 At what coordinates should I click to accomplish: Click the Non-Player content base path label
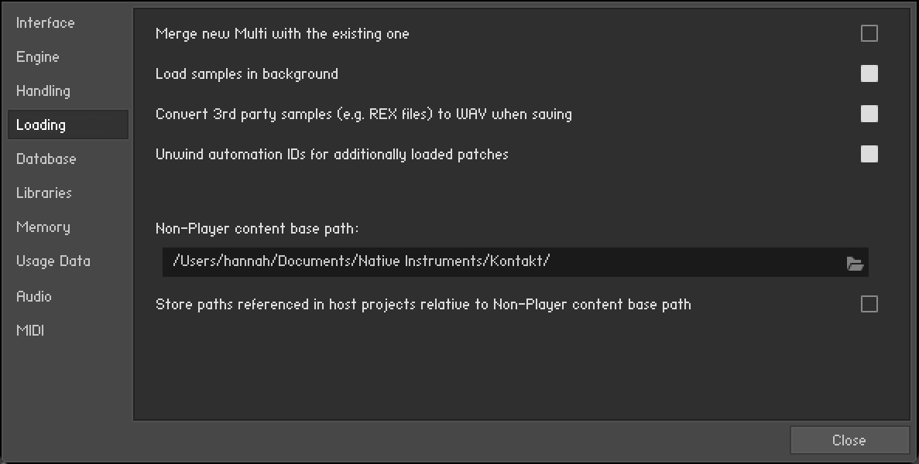click(257, 229)
